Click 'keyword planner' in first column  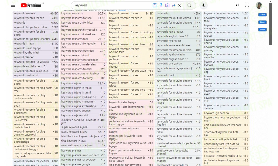[x=36, y=57]
